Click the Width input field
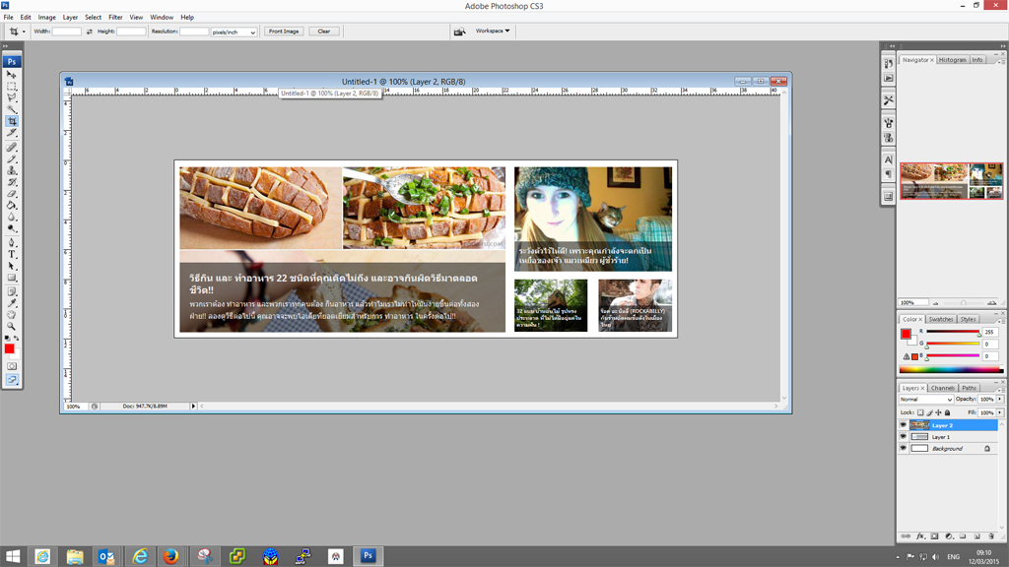The width and height of the screenshot is (1009, 567). click(x=67, y=31)
